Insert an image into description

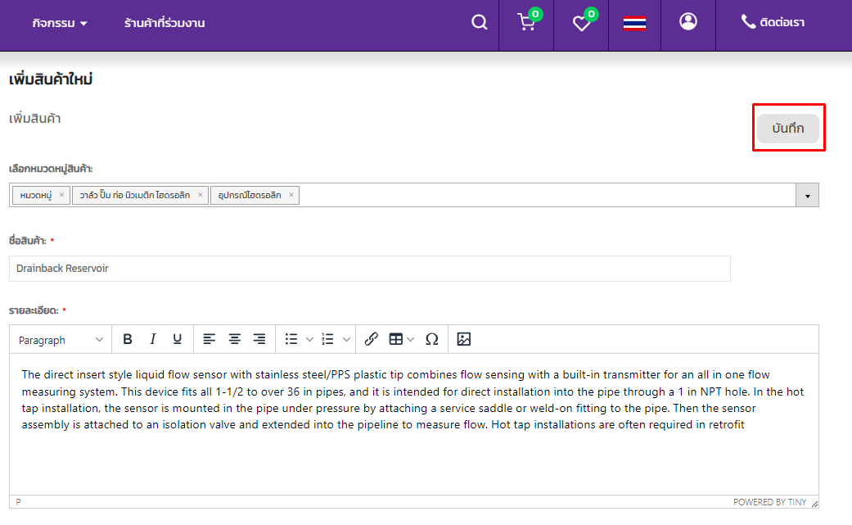click(x=464, y=339)
